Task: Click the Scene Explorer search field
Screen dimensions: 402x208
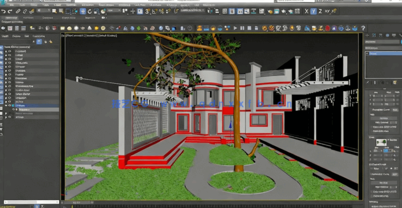Action: (16, 41)
